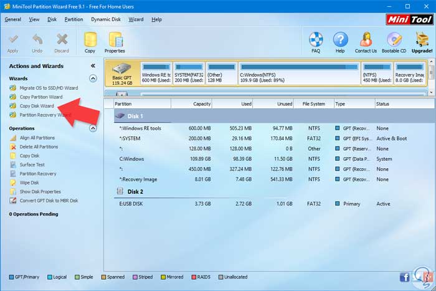Open the Wizard menu
The width and height of the screenshot is (436, 291).
click(136, 19)
